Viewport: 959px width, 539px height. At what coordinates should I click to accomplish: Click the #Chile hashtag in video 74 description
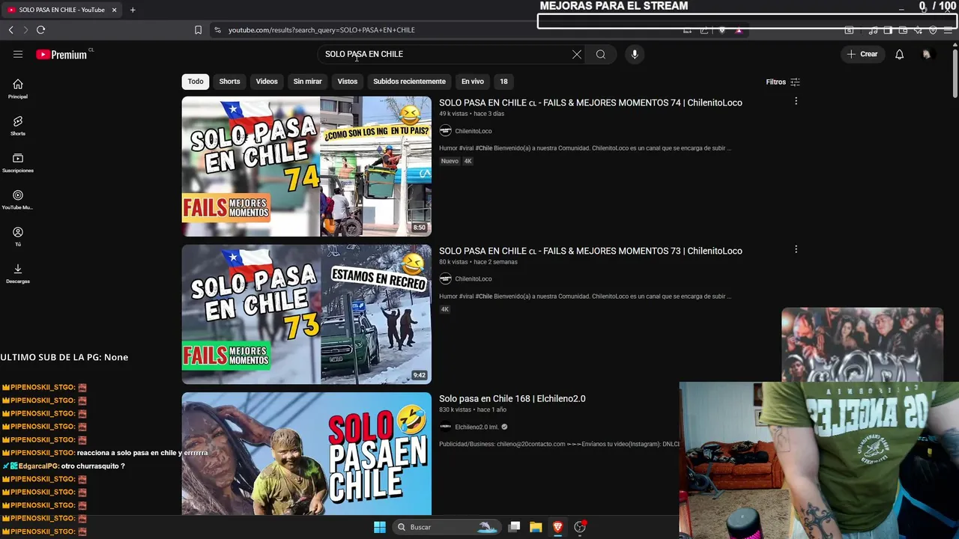[484, 148]
